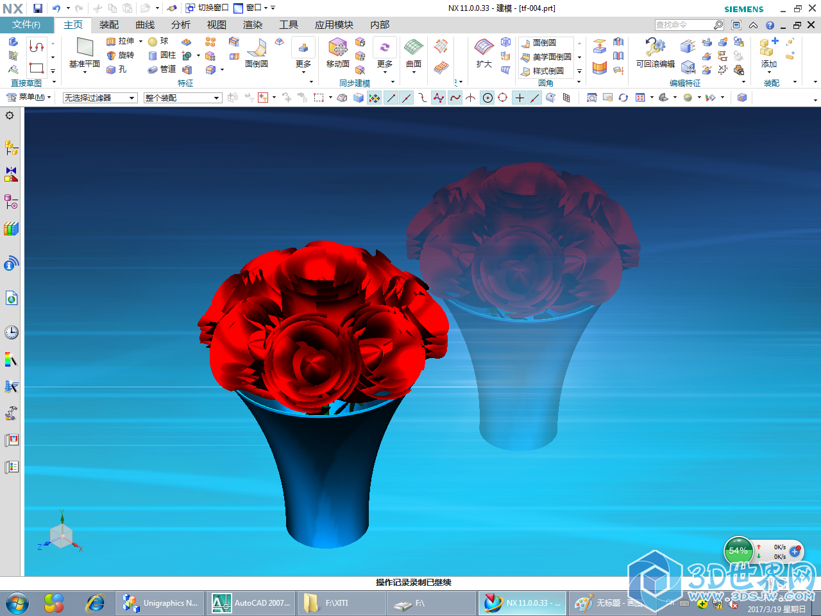Toggle the Existing Point snap option
This screenshot has height=616, width=821.
coord(520,98)
